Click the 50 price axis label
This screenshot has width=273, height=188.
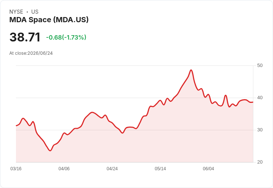coord(260,66)
